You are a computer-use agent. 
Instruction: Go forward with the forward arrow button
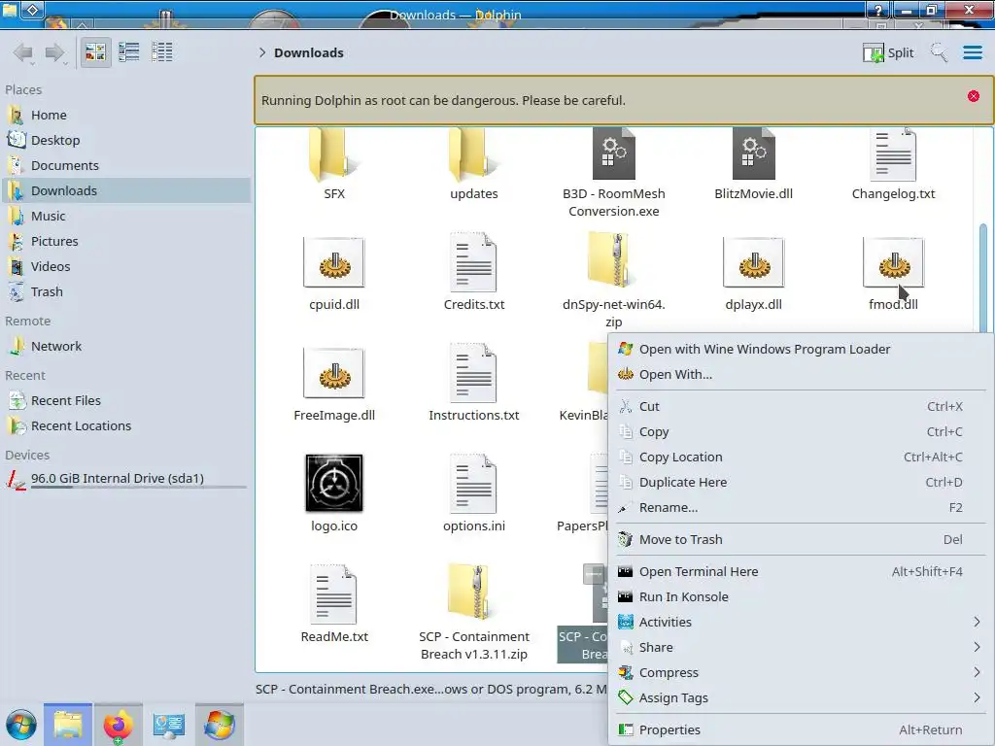tap(55, 52)
